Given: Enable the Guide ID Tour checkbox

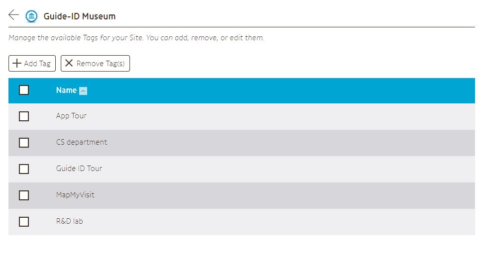Looking at the screenshot, I should (x=24, y=169).
